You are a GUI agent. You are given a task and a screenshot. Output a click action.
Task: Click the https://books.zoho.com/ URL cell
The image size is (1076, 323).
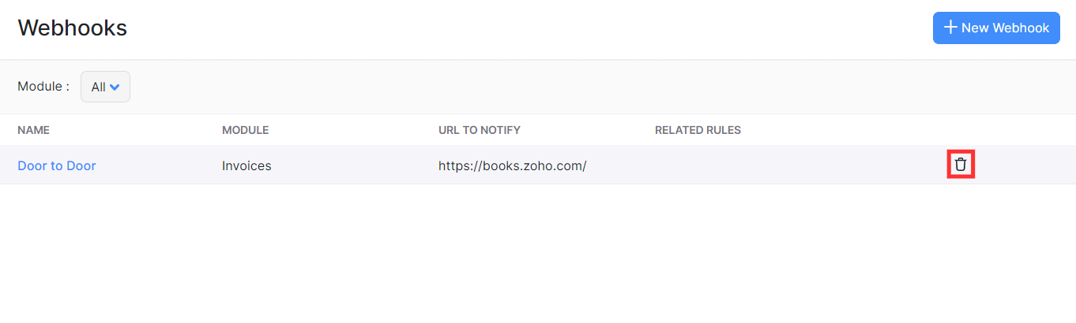(x=512, y=165)
